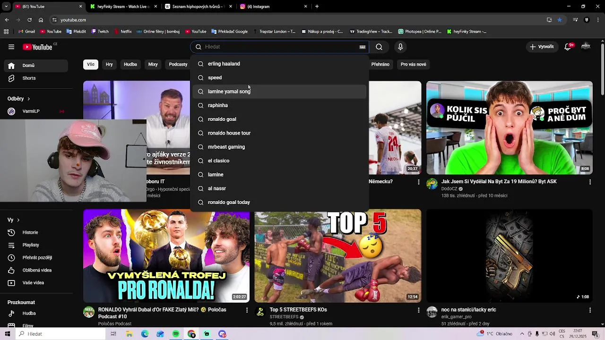Select suggestion 'ronaldo house tour'

click(279, 133)
